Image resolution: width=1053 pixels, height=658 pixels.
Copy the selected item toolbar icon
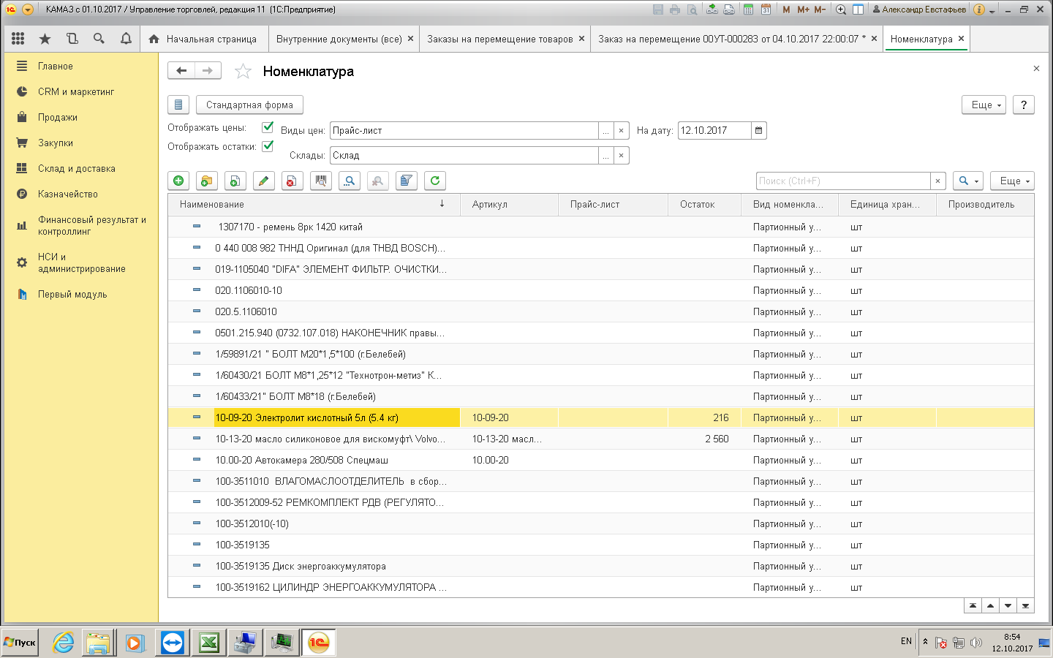(x=235, y=181)
